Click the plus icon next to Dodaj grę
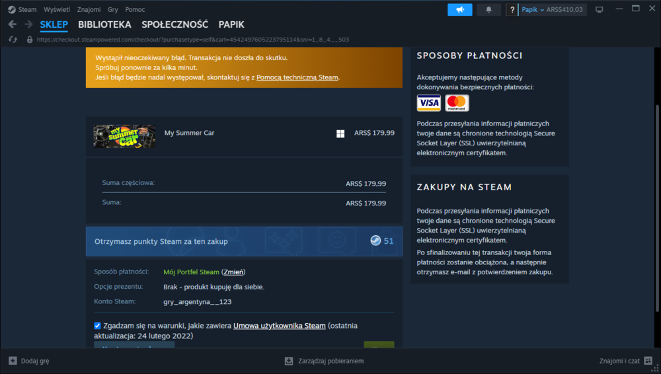Screen dimensions: 661x374 (13, 361)
